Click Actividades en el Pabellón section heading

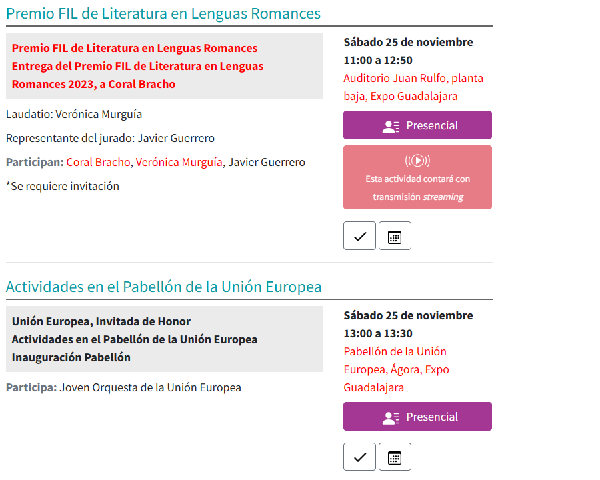click(x=164, y=287)
